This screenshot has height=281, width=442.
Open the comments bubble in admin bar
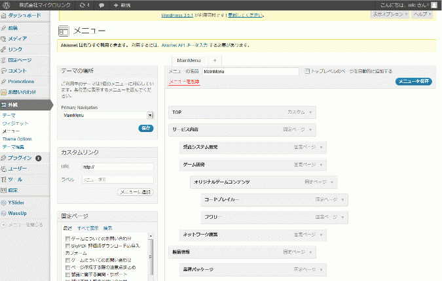point(103,5)
